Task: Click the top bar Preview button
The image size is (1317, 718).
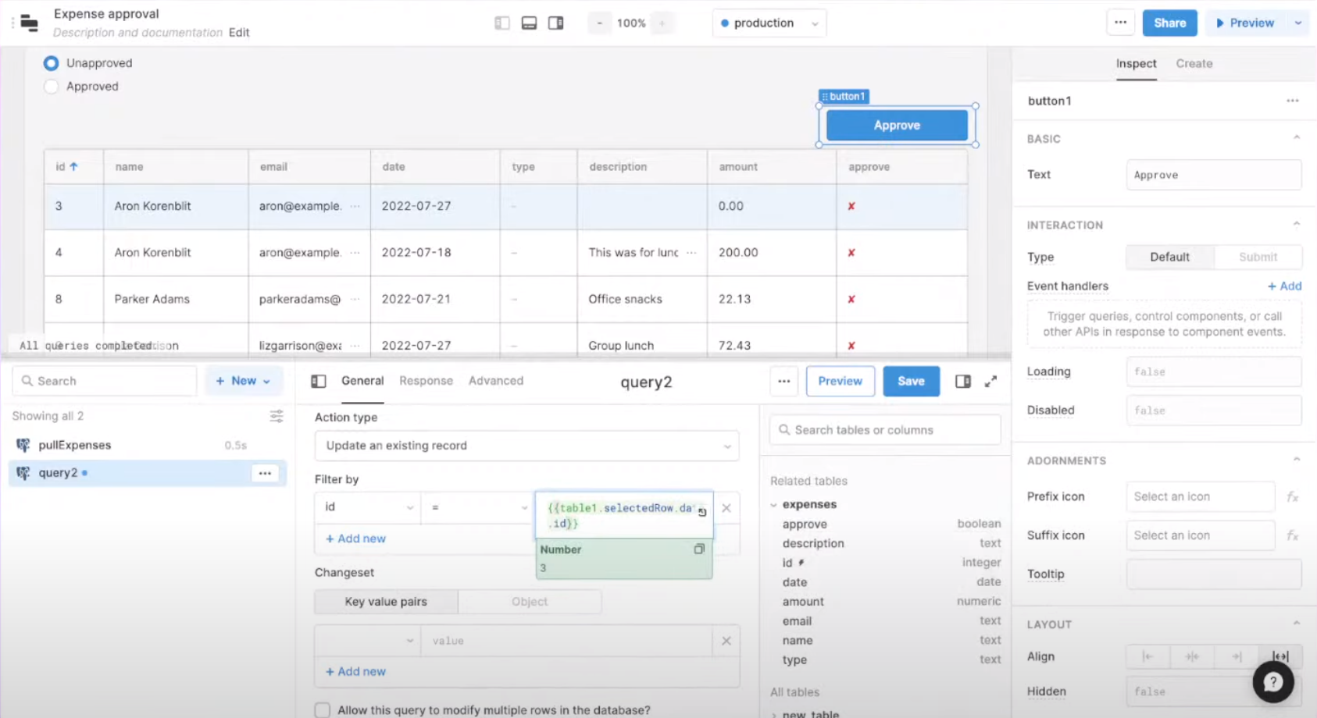Action: click(x=1247, y=23)
